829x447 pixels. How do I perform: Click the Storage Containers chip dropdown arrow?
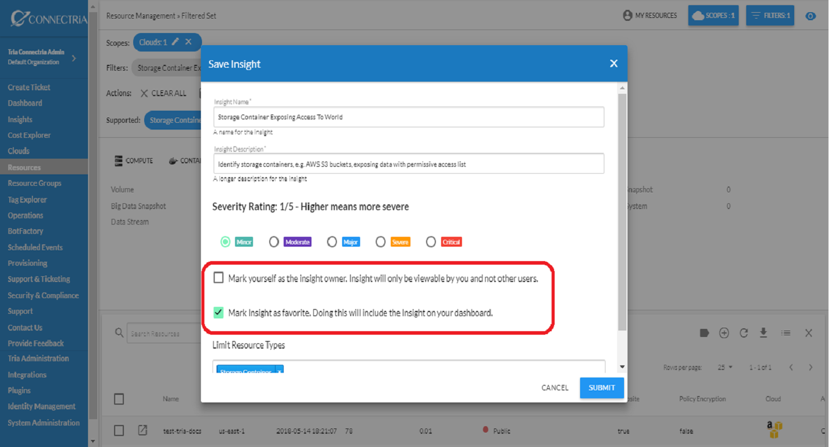[279, 371]
